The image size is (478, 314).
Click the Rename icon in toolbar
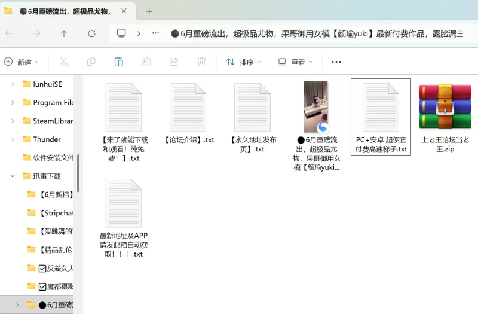click(x=146, y=62)
